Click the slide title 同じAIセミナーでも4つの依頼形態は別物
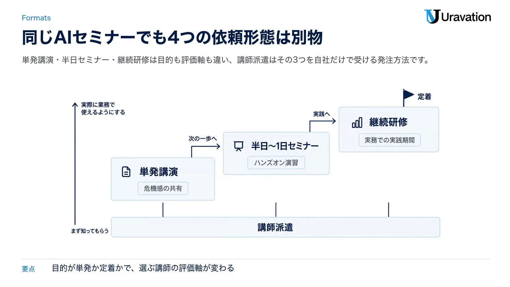This screenshot has height=287, width=510. 172,37
